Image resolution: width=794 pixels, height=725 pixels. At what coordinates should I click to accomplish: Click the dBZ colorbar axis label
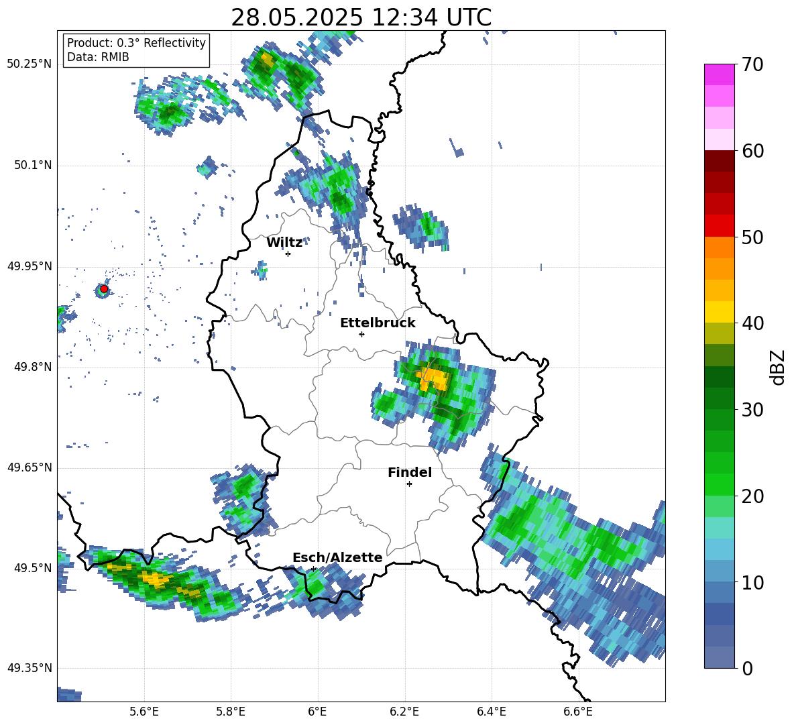click(x=777, y=367)
